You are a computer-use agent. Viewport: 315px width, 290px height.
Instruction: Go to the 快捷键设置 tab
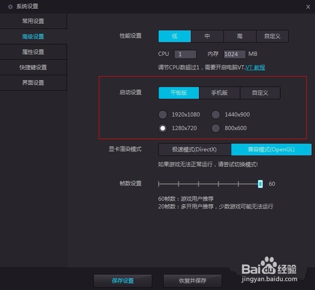pos(33,67)
